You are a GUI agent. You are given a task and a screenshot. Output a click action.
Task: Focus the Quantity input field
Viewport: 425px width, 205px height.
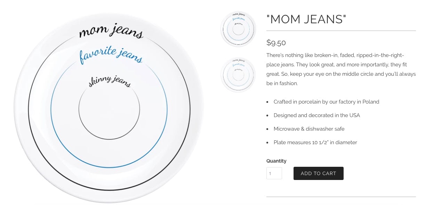click(274, 173)
